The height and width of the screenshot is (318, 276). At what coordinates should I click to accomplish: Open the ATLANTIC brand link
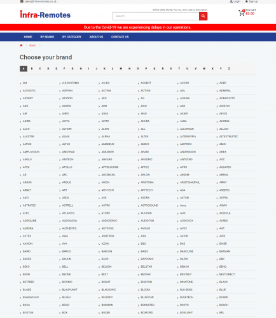(69, 213)
